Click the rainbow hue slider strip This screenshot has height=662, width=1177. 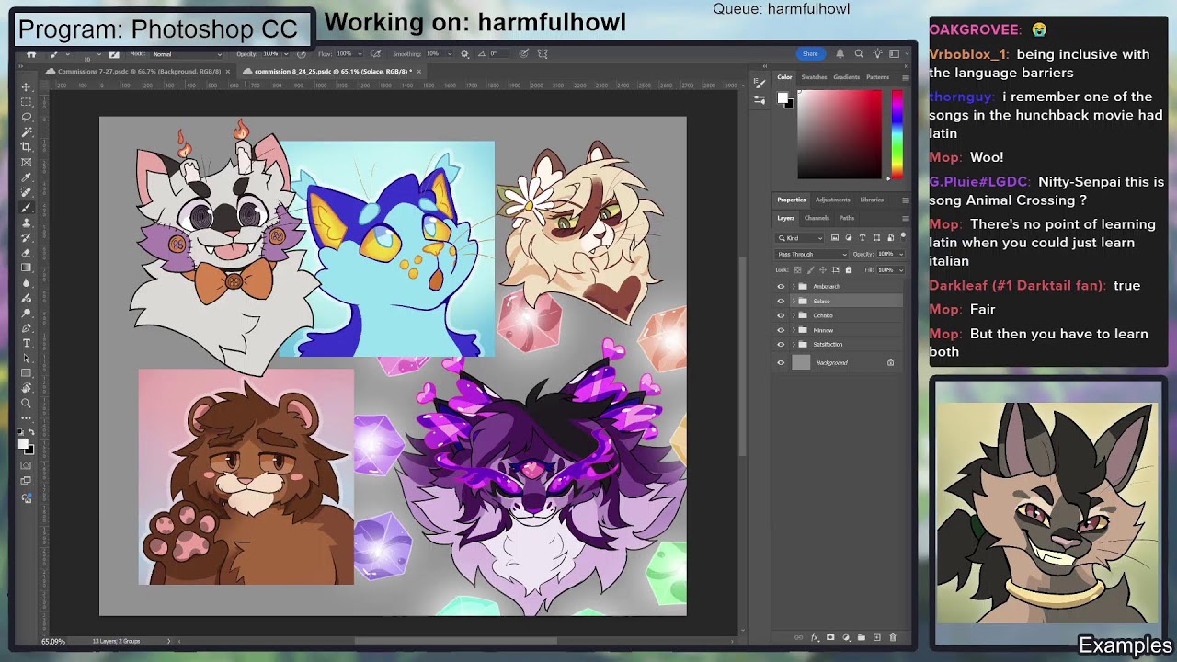point(897,134)
